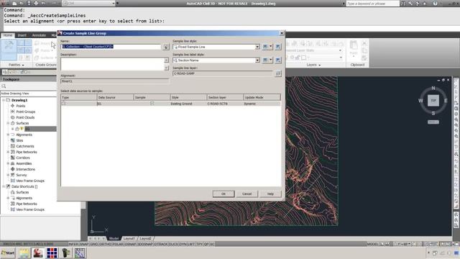This screenshot has height=259, width=460.
Task: Click the Intersections tree icon
Action: coord(13,169)
